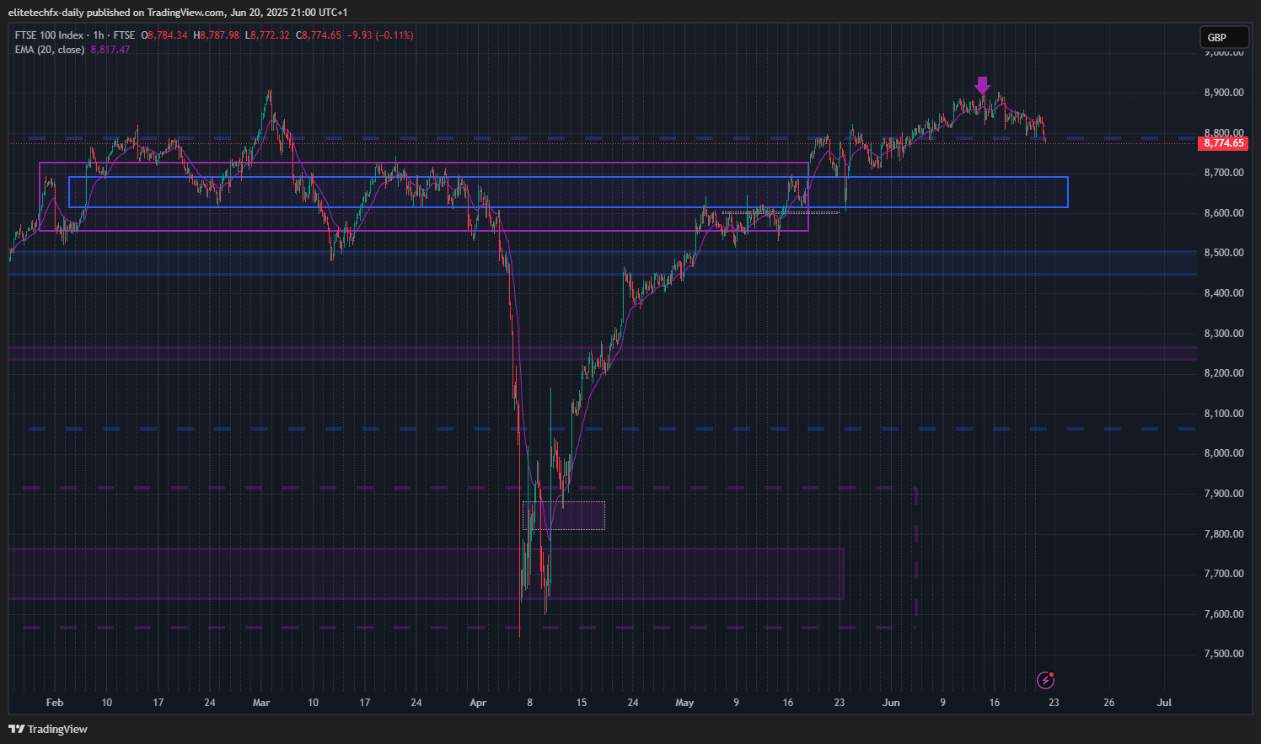Click the open value 8,784.34
Image resolution: width=1261 pixels, height=744 pixels.
(x=167, y=35)
